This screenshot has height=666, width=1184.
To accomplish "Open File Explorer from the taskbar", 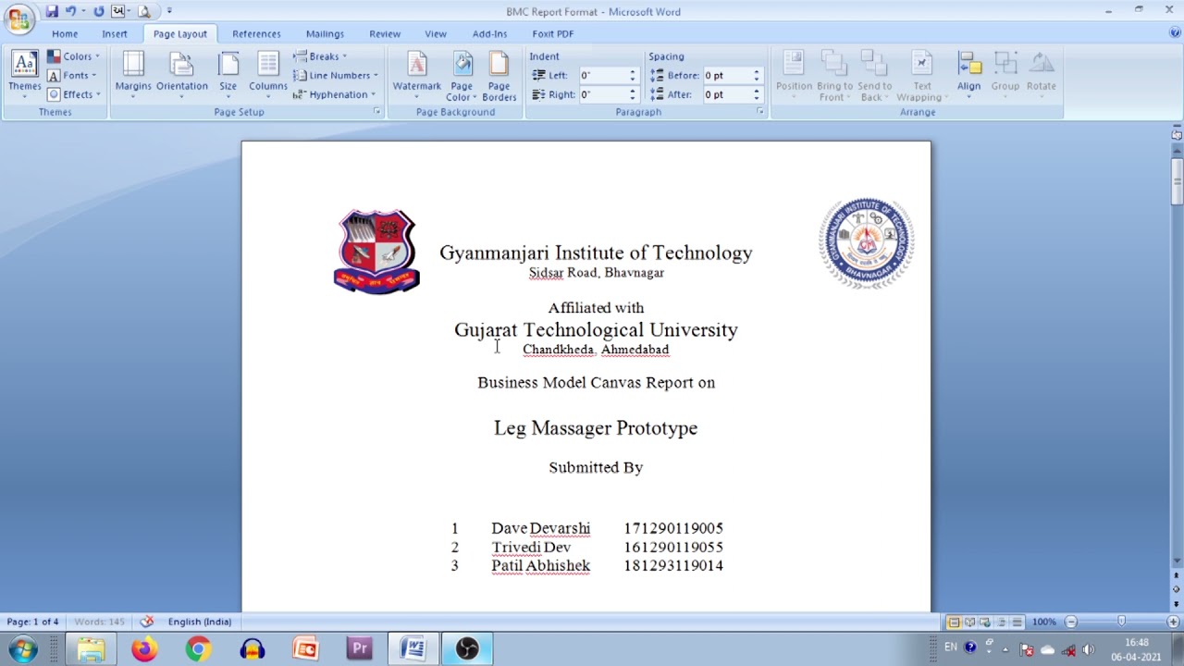I will pyautogui.click(x=91, y=649).
